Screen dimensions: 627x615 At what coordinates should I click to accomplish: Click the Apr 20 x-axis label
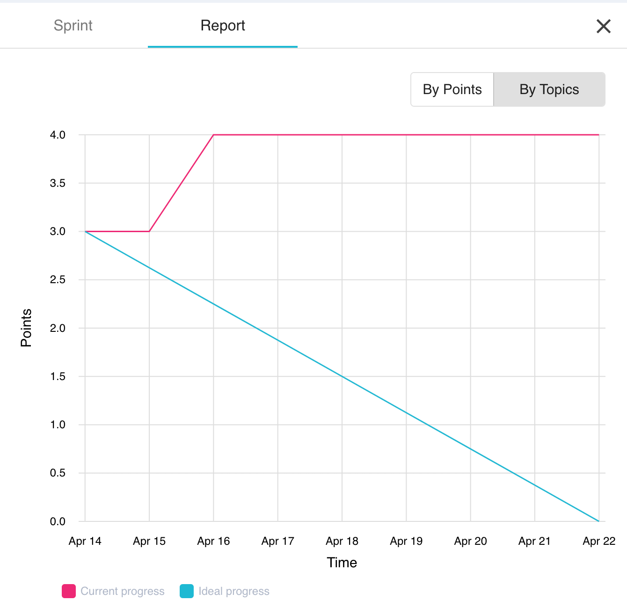pos(470,541)
